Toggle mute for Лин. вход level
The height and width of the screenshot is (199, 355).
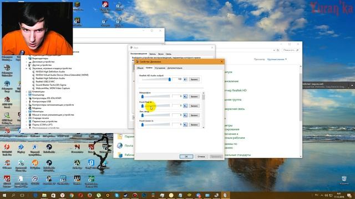pos(185,116)
